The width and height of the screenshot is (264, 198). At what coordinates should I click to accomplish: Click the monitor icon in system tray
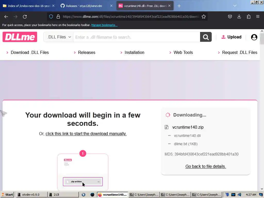233,195
